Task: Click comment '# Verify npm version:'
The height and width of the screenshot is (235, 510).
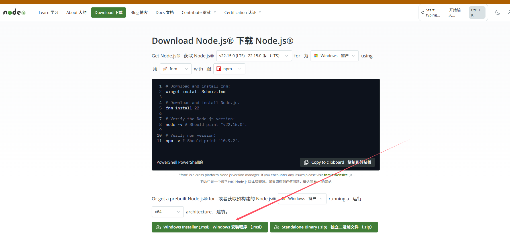Action: 191,135
